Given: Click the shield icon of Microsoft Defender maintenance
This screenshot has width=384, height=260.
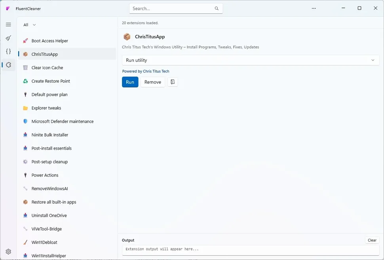Looking at the screenshot, I should tap(25, 121).
